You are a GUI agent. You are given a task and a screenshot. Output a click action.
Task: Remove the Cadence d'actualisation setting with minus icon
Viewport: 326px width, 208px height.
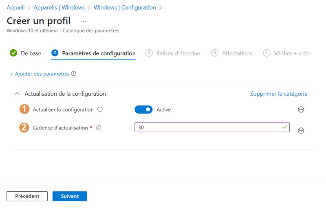[301, 131]
